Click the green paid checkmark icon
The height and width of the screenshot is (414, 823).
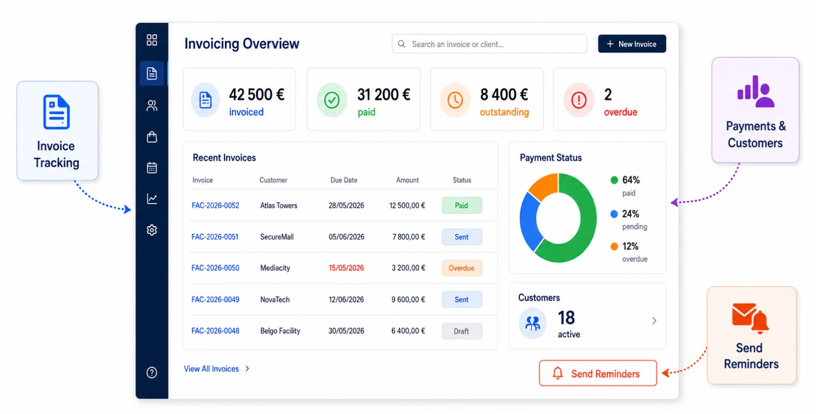332,100
